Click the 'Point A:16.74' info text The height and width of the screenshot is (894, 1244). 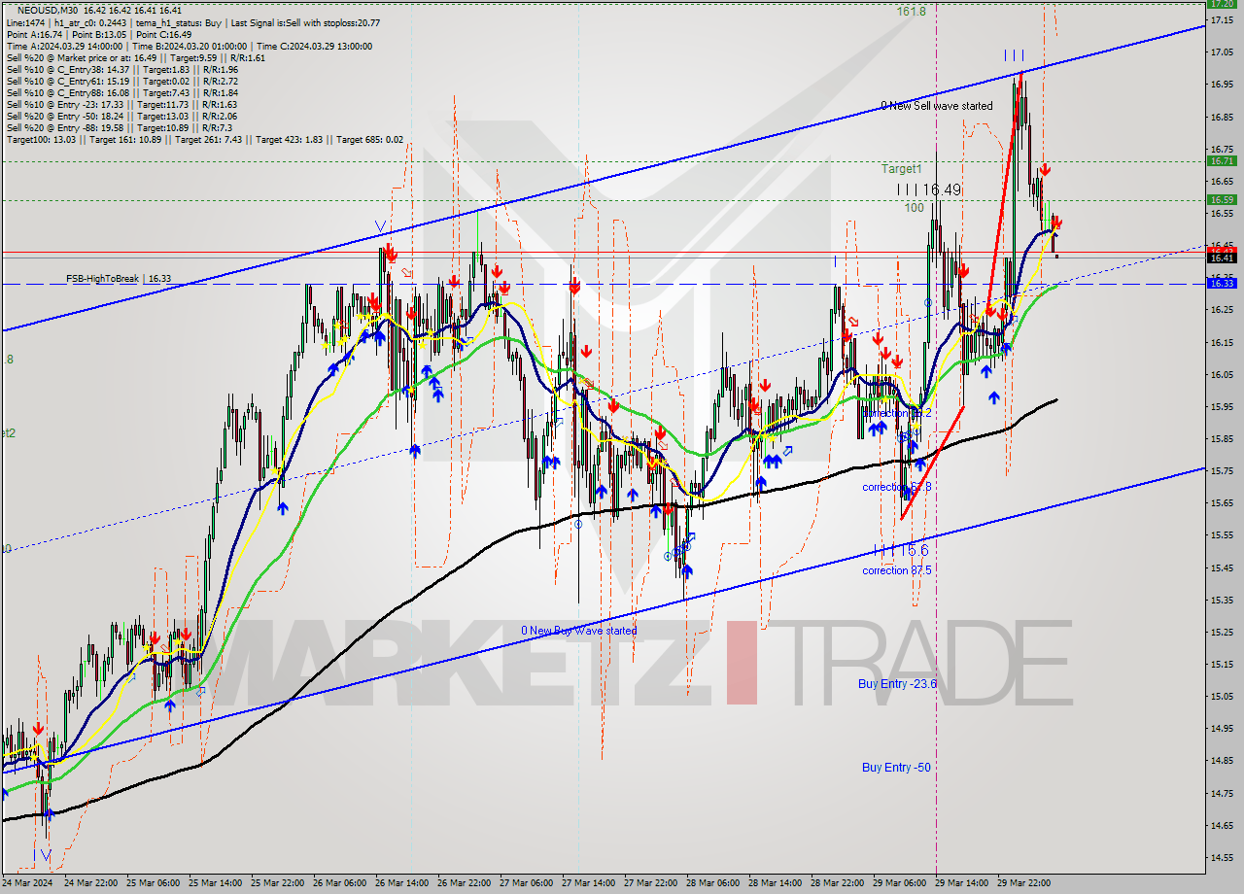click(x=35, y=34)
